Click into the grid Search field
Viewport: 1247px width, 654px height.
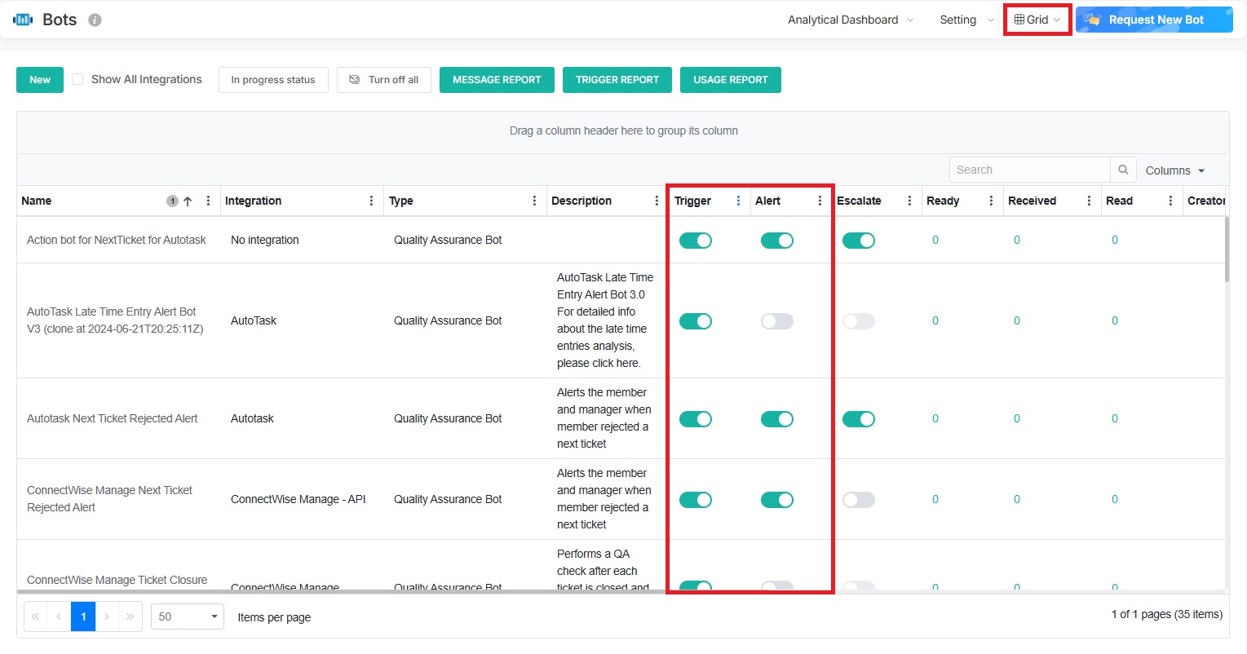pyautogui.click(x=1029, y=170)
